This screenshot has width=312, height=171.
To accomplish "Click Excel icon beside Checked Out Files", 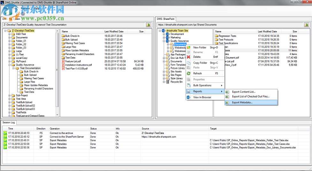I will [227, 97].
